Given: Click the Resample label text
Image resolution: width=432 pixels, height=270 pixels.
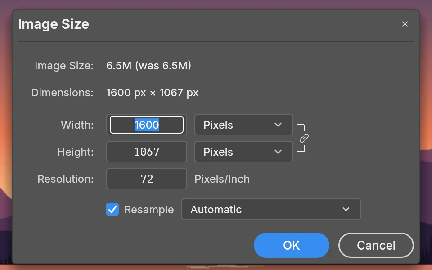Looking at the screenshot, I should point(149,210).
